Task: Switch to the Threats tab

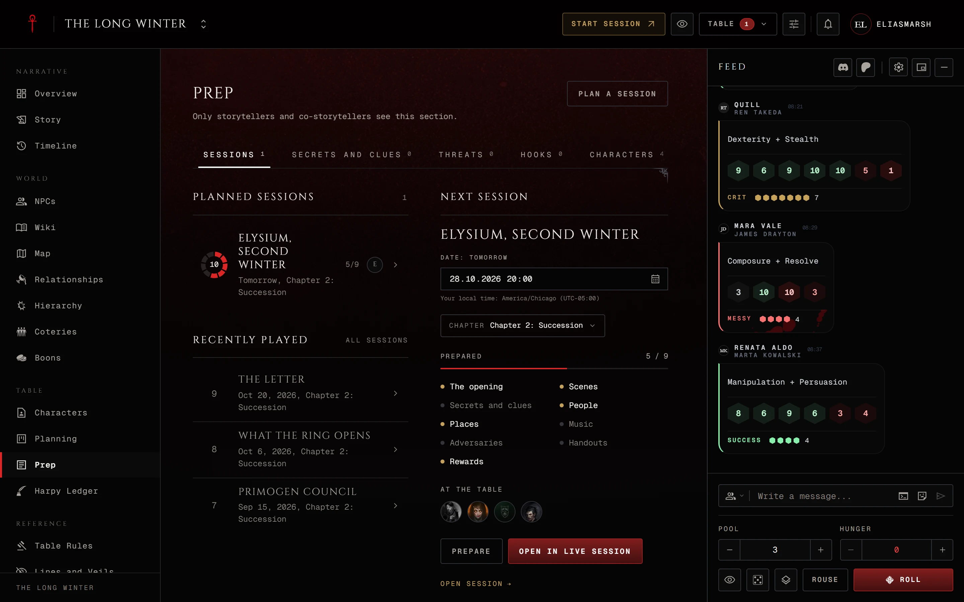Action: click(466, 155)
